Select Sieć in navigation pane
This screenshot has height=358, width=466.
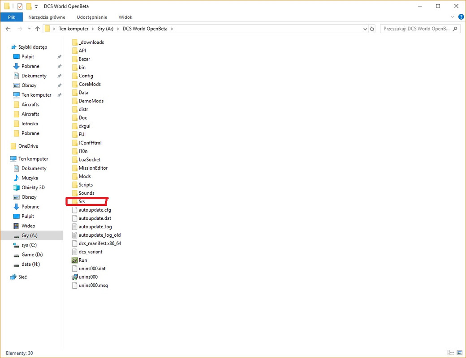22,277
